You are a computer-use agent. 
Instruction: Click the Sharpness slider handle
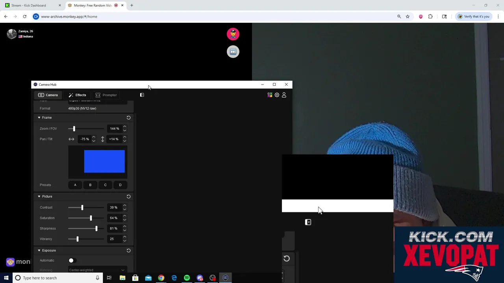point(96,228)
